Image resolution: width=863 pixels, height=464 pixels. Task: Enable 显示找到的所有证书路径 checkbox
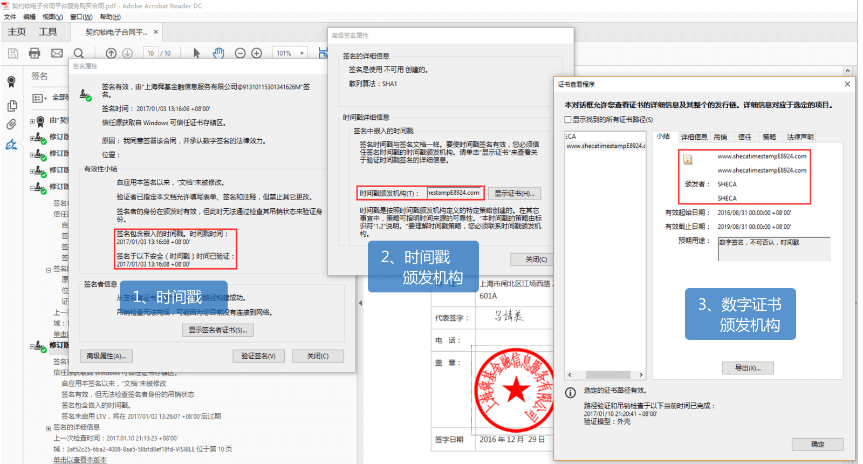568,120
